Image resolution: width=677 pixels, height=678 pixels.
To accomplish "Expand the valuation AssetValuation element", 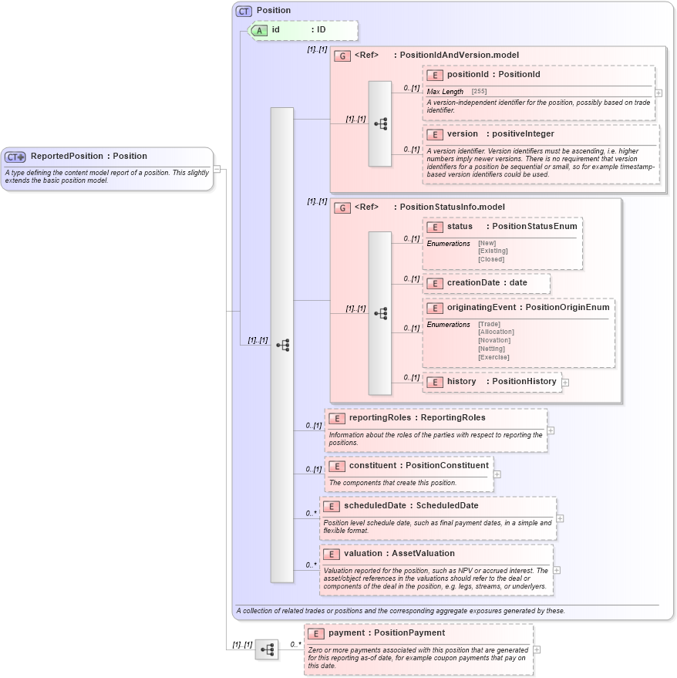I will coord(557,569).
